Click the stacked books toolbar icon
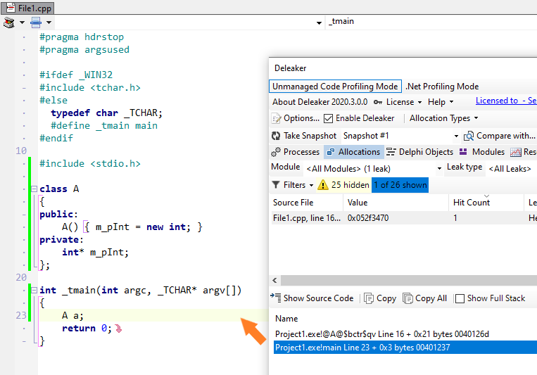The image size is (537, 375). click(x=9, y=23)
